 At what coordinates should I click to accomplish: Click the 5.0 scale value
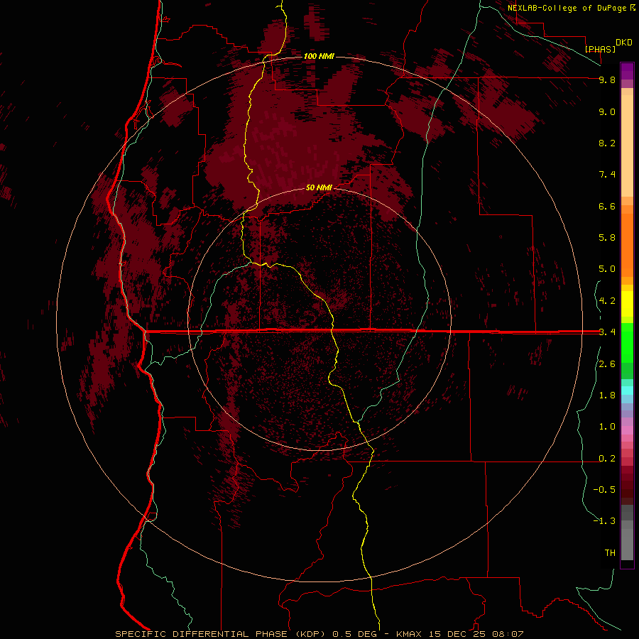pos(607,269)
